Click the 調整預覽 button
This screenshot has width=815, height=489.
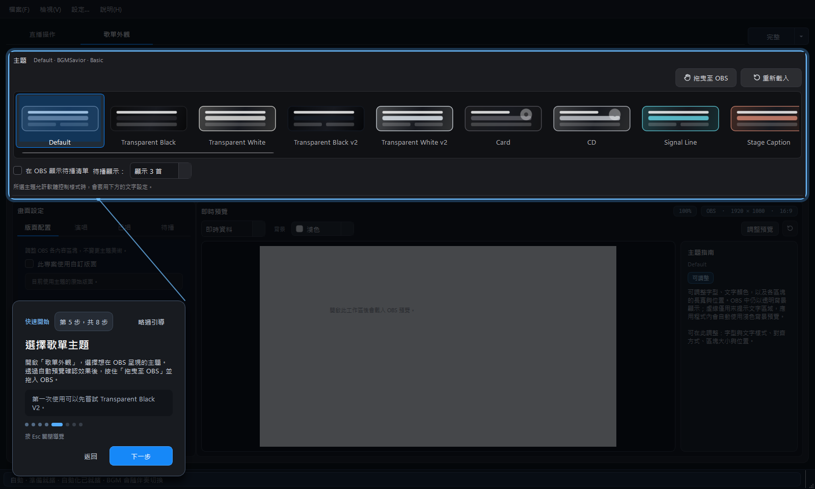point(760,229)
